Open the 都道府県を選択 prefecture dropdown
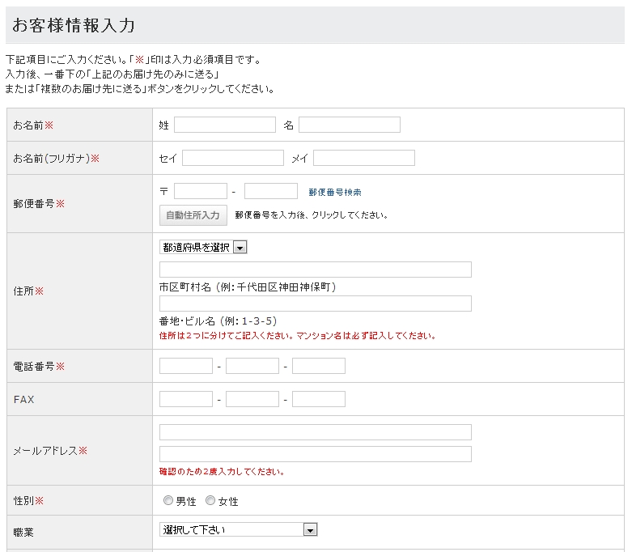 pyautogui.click(x=203, y=248)
